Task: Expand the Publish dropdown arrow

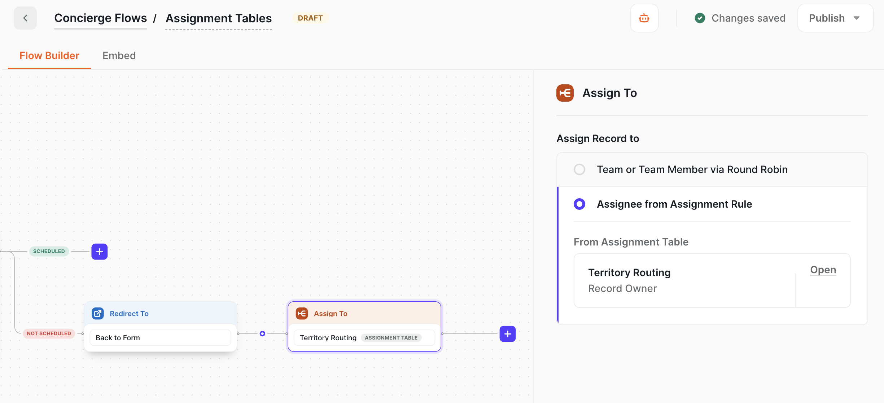Action: 857,18
